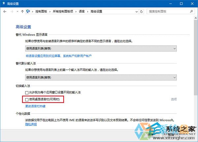Click the control panel icon in address bar
Image resolution: width=198 pixels, height=142 pixels.
28,11
